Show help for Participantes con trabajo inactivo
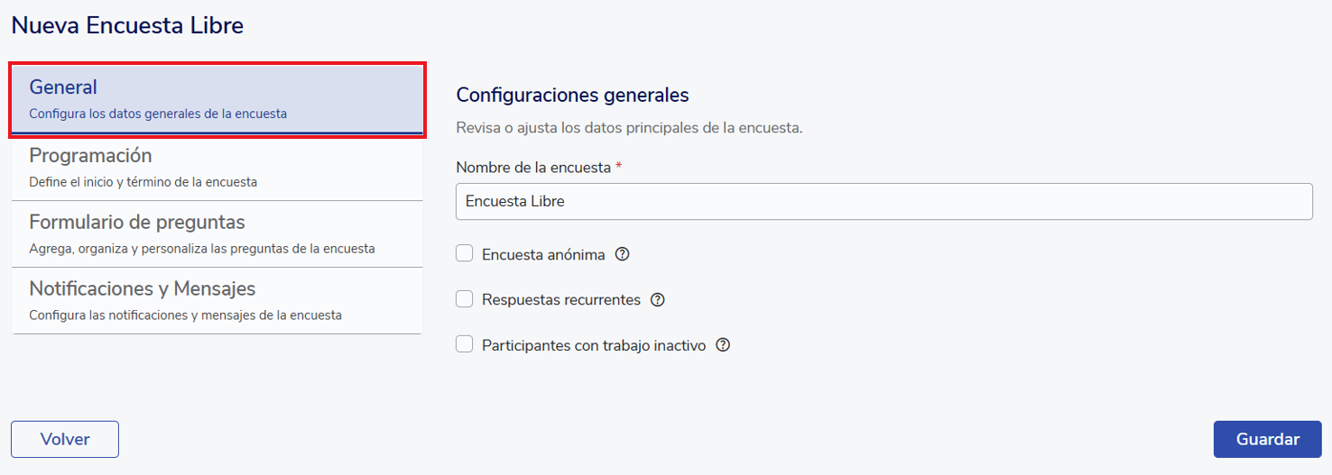 coord(723,344)
